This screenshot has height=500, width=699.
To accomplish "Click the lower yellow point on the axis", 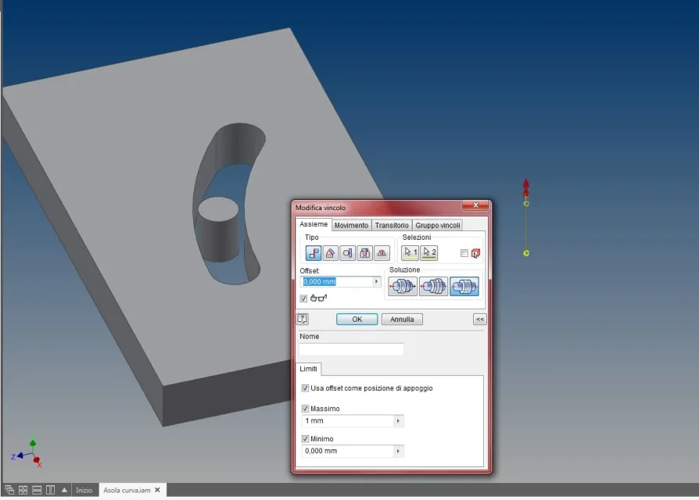I will pyautogui.click(x=526, y=253).
